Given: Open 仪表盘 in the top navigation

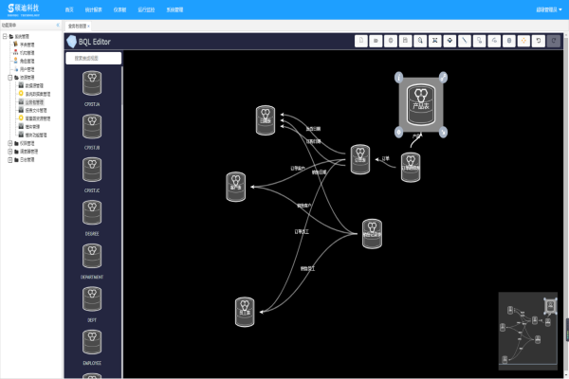Looking at the screenshot, I should pos(119,9).
